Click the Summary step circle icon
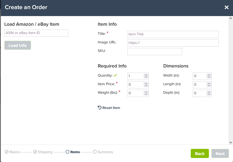This screenshot has height=162, width=233. click(x=95, y=152)
